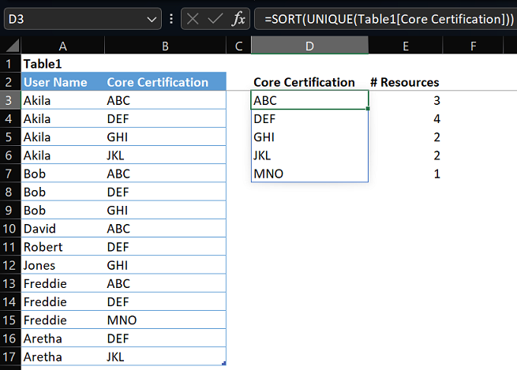
Task: Click the Core Certification table header in column B
Action: pyautogui.click(x=164, y=82)
